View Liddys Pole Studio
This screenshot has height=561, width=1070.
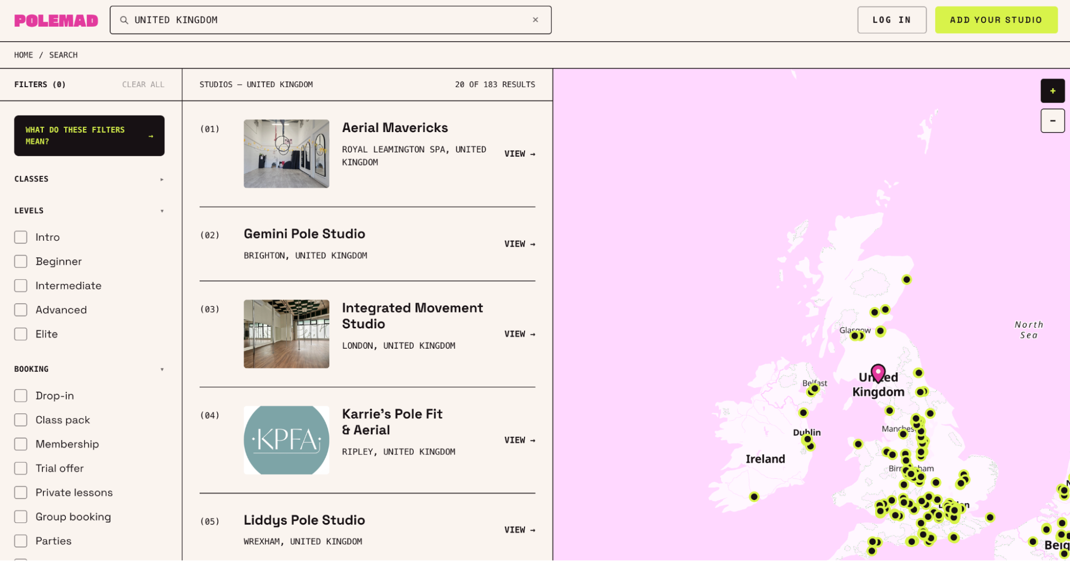[520, 530]
